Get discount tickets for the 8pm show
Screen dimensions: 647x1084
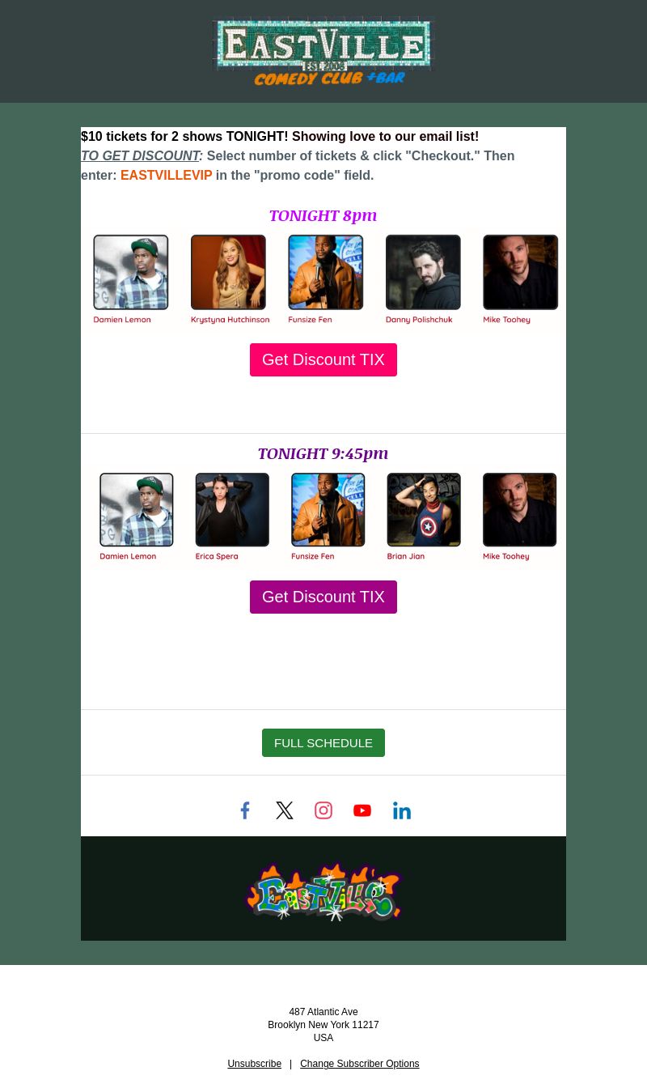click(323, 359)
